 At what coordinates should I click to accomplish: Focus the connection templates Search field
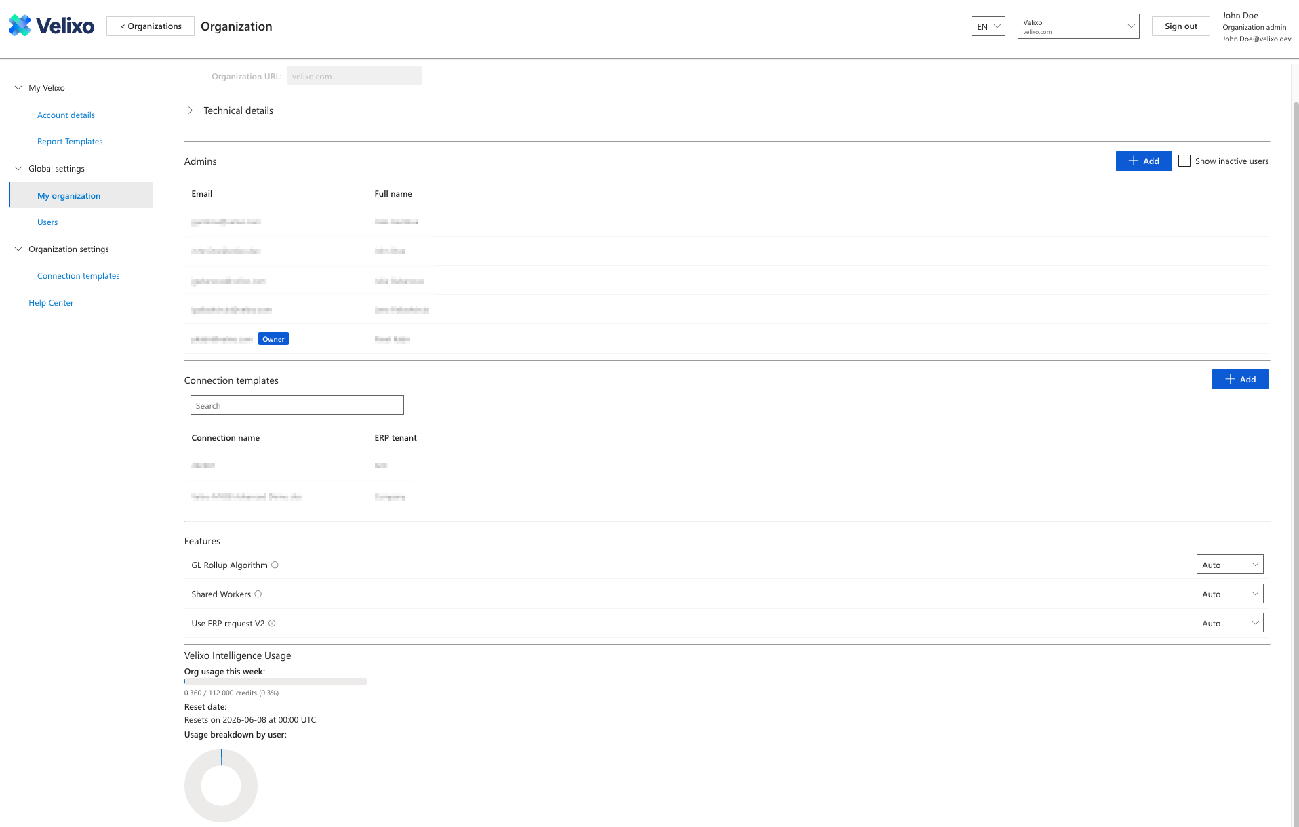point(297,405)
